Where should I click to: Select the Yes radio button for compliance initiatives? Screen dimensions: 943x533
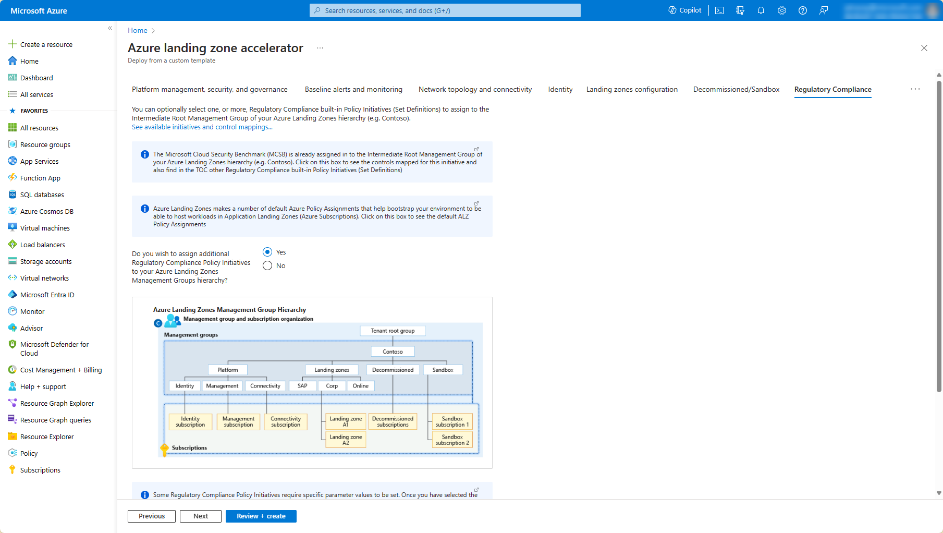pyautogui.click(x=267, y=252)
